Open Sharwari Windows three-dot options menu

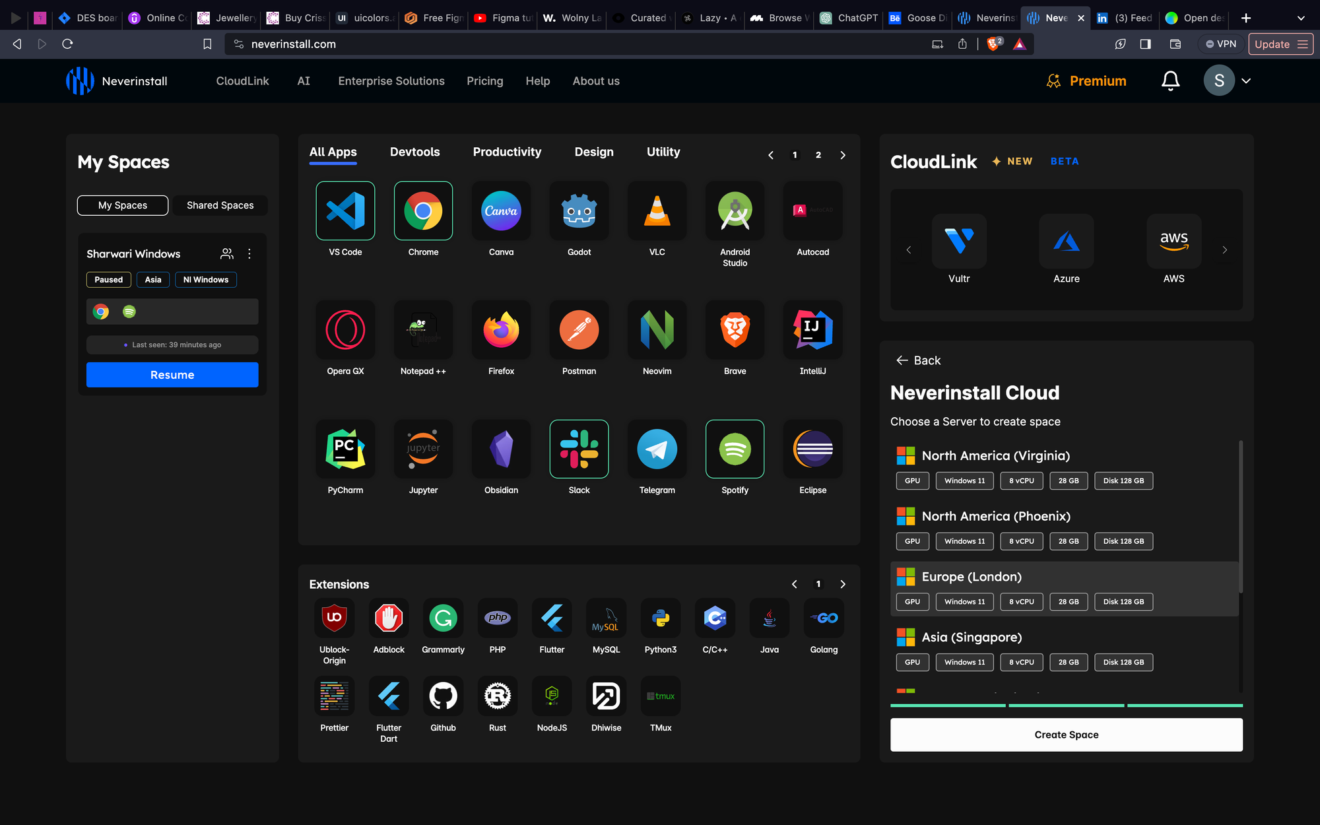pos(249,253)
